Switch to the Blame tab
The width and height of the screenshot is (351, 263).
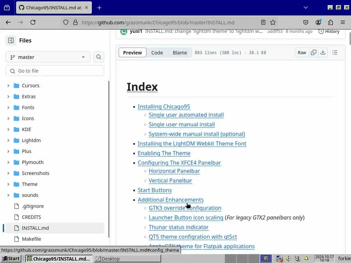point(180,53)
